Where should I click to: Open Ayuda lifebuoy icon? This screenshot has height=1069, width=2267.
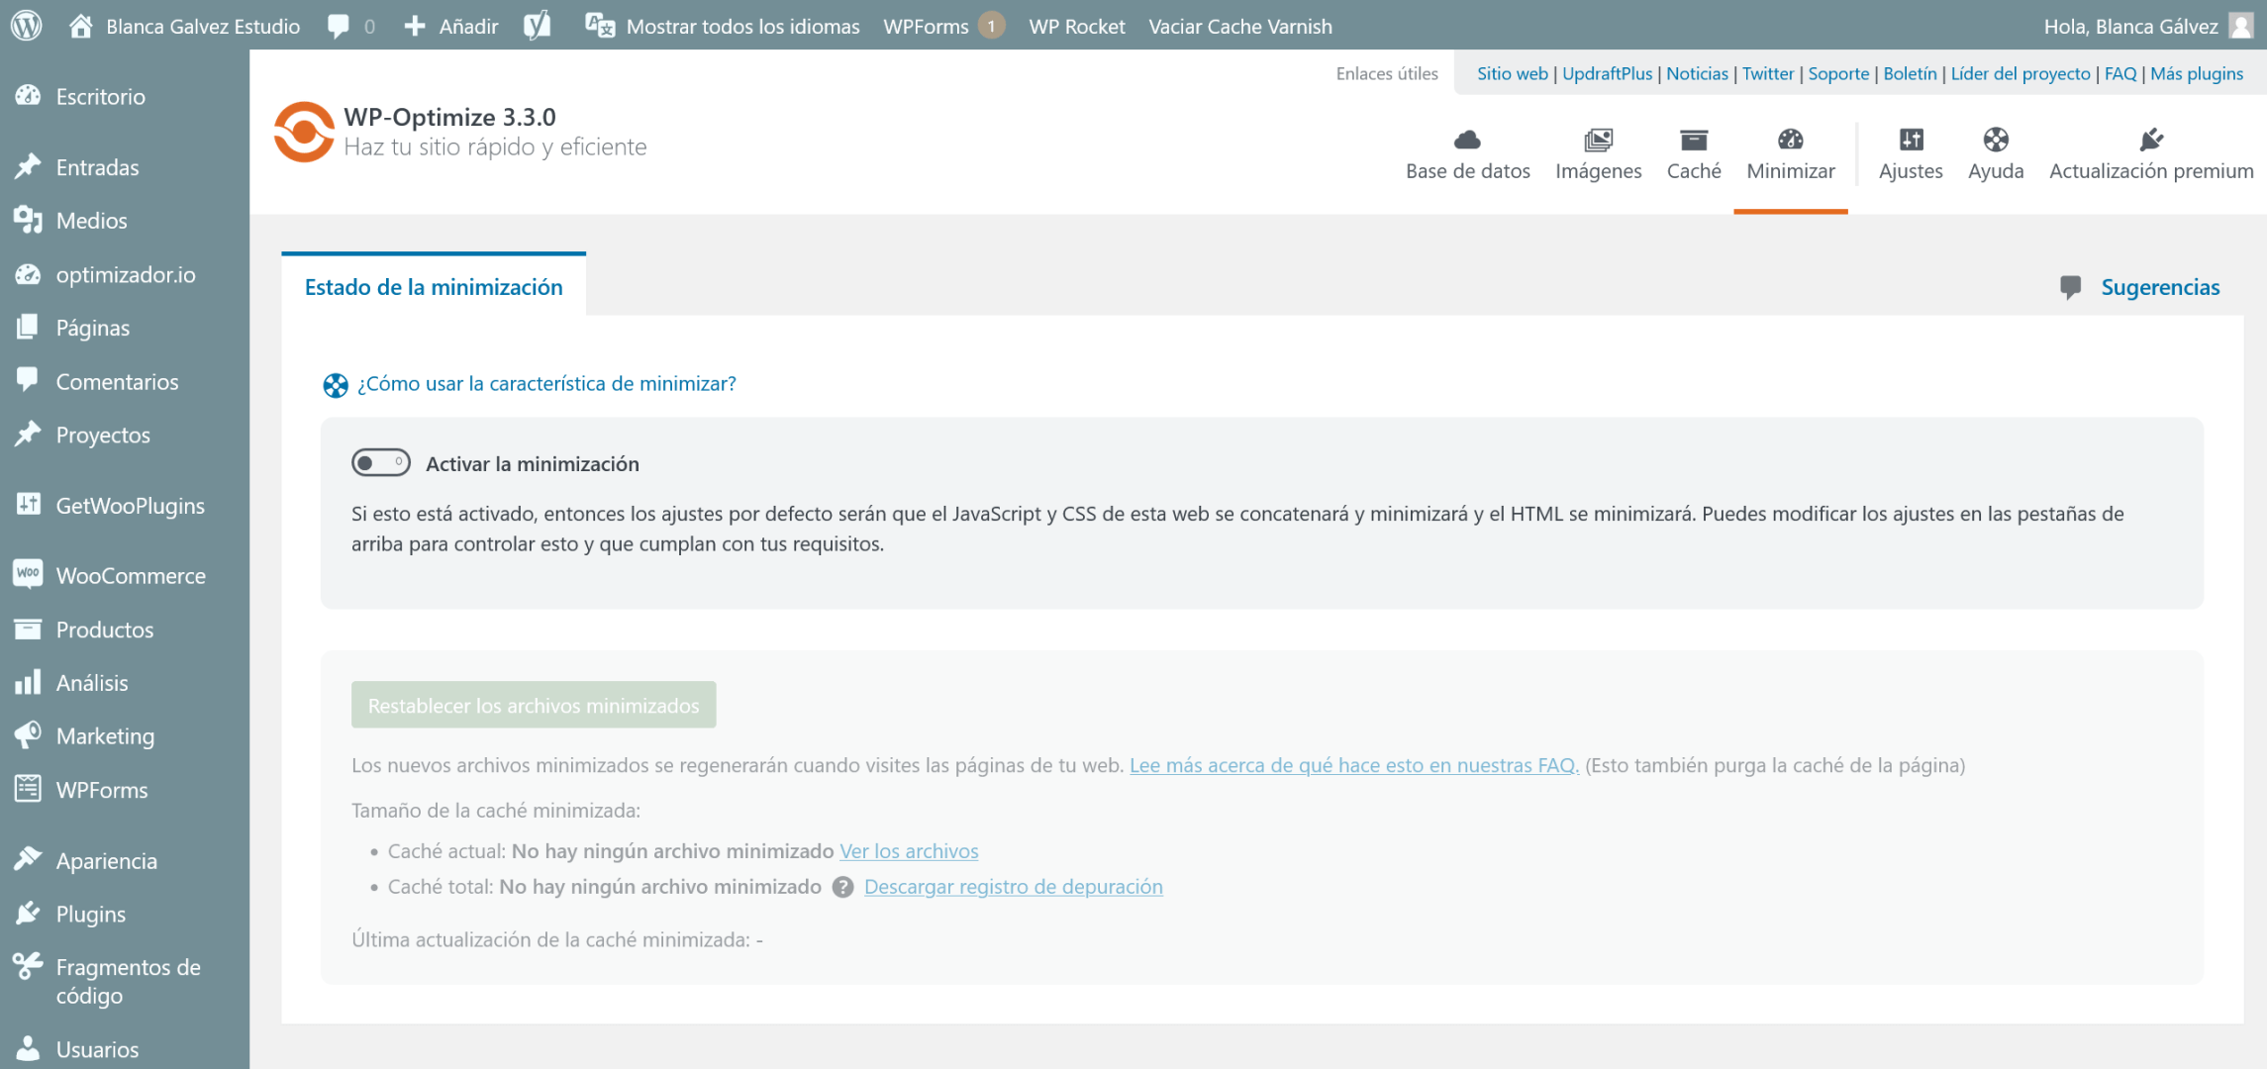tap(1996, 140)
